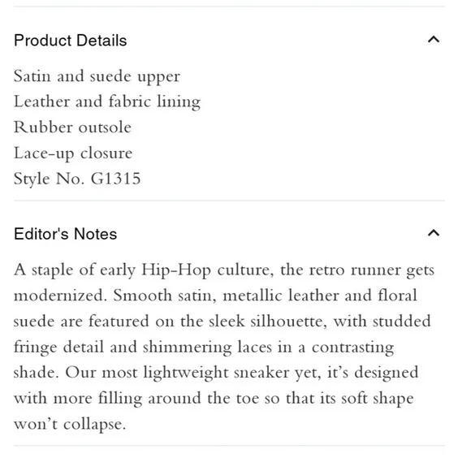Screen dimensions: 471x471
Task: Collapse the Product Details section chevron
Action: click(434, 40)
